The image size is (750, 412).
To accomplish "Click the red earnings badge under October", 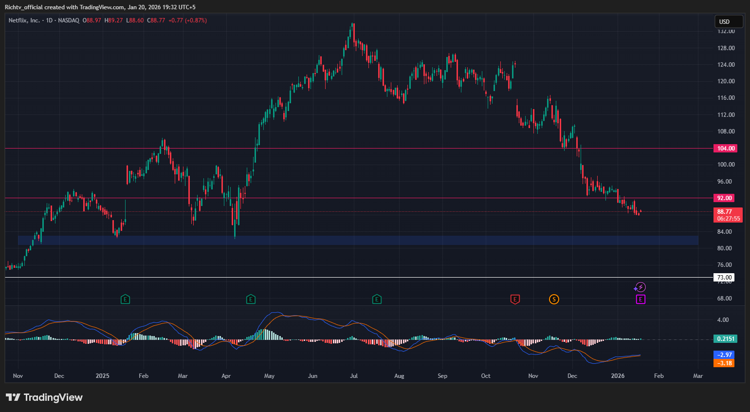I will point(515,300).
